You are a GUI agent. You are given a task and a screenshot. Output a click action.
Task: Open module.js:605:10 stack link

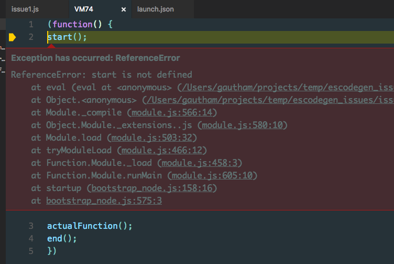[x=212, y=175]
